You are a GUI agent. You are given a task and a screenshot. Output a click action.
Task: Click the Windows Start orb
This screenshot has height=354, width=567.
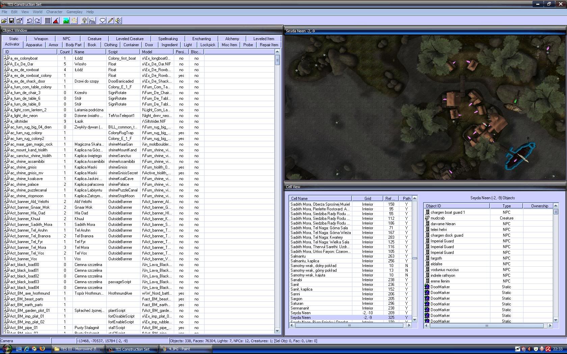[7, 349]
